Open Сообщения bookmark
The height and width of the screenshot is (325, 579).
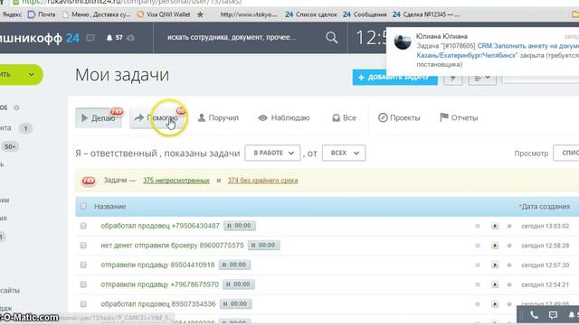pos(365,14)
